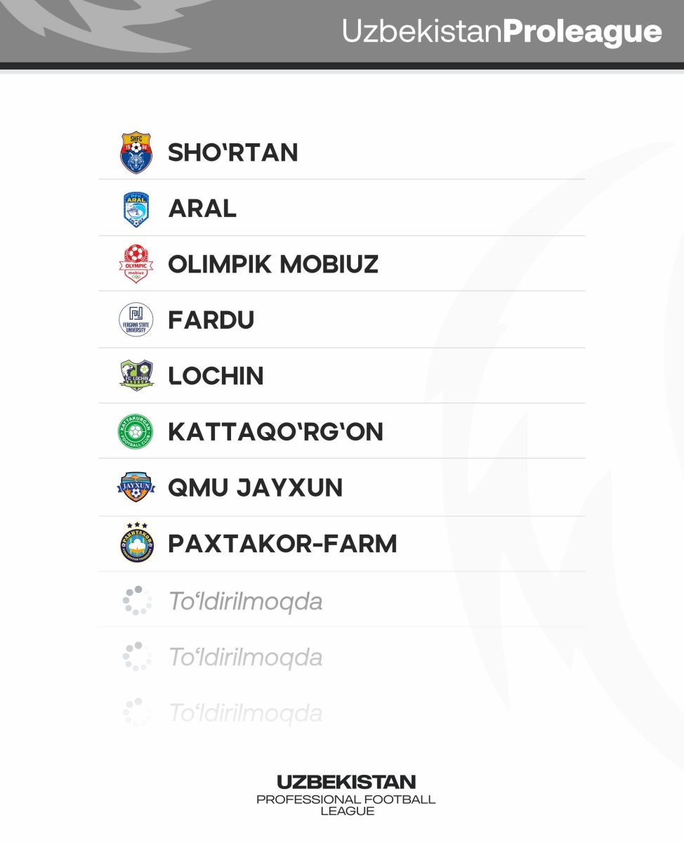This screenshot has height=843, width=684.
Task: Click the SHO'RTAN team name
Action: 233,152
